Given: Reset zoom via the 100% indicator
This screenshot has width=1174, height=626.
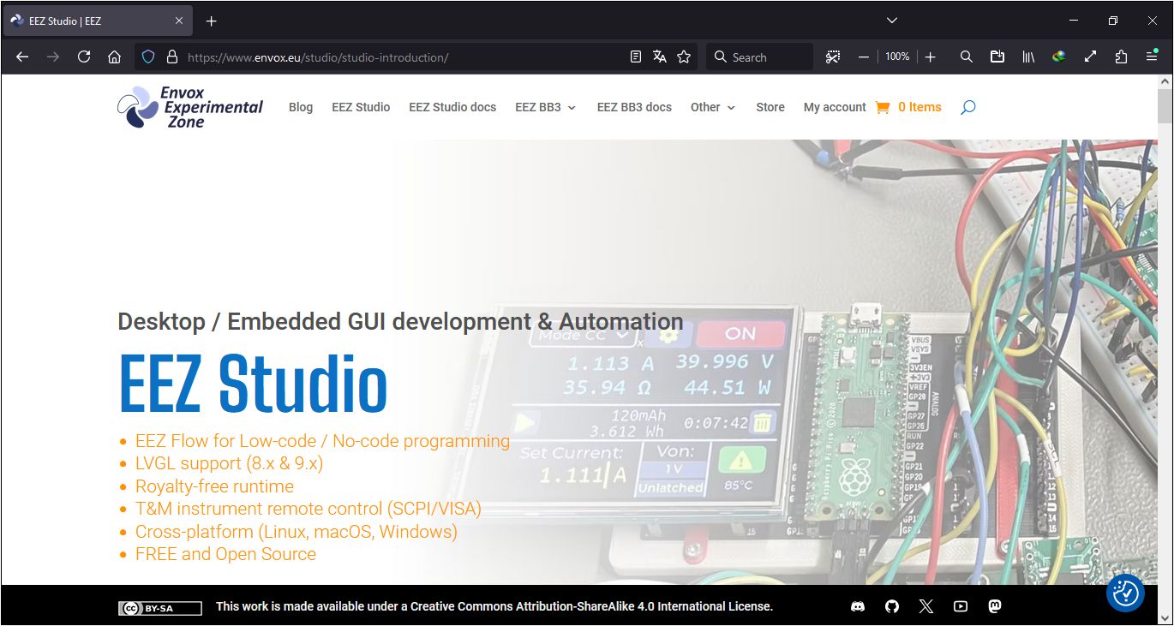Looking at the screenshot, I should (897, 57).
